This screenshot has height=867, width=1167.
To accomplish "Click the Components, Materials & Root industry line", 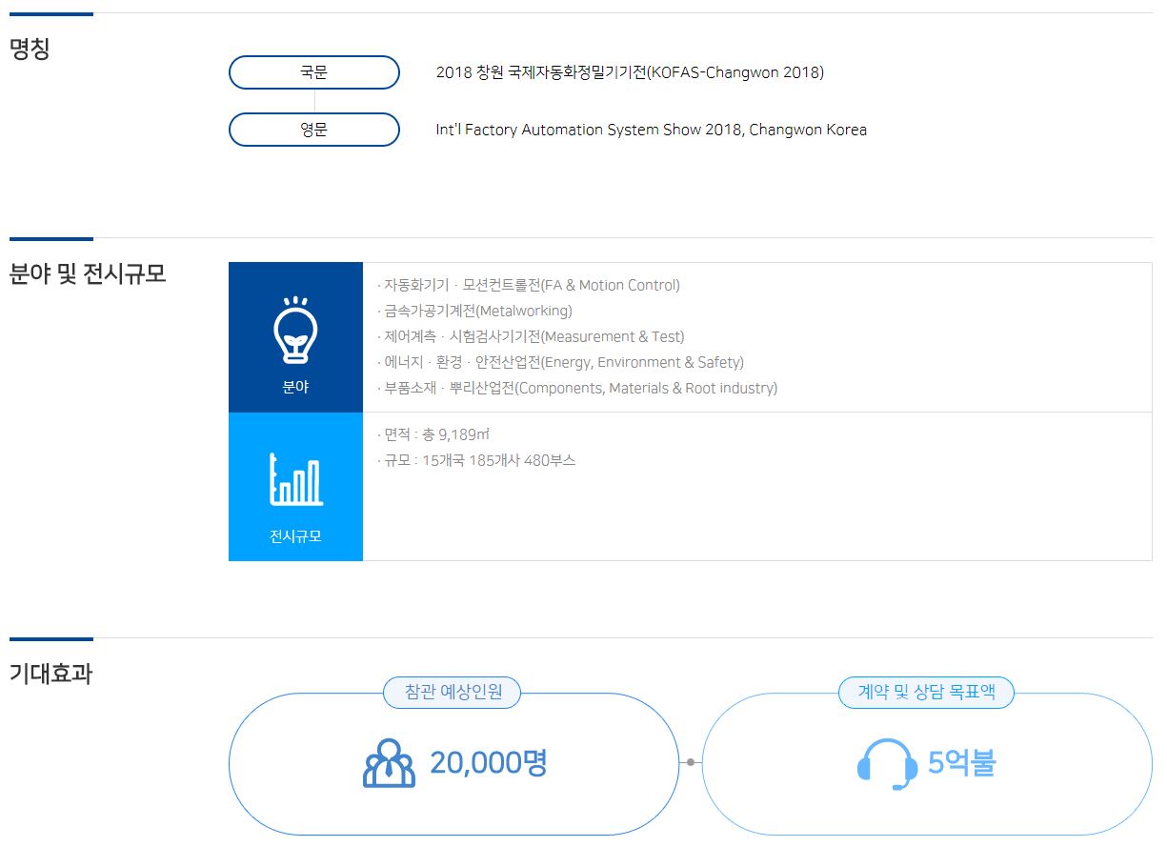I will pyautogui.click(x=577, y=388).
